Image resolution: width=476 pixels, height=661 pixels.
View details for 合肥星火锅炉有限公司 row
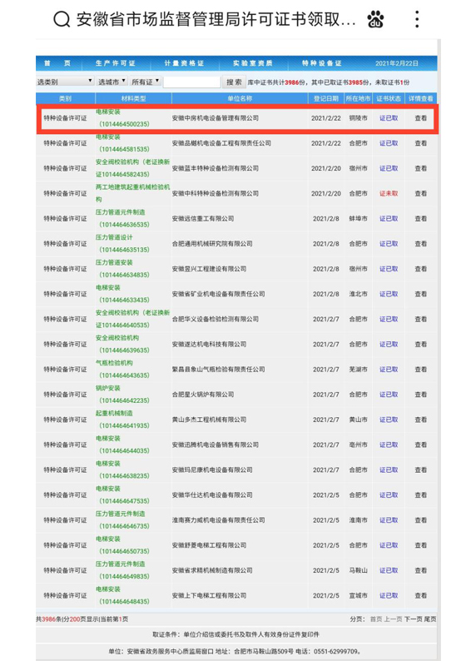421,395
